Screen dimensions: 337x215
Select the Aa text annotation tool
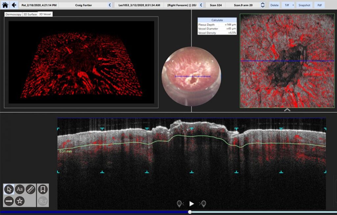(20, 188)
